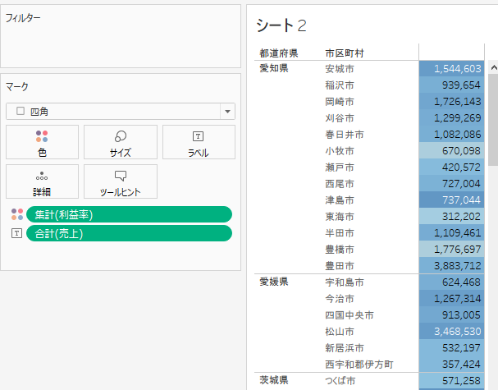The width and height of the screenshot is (498, 390).
Task: Click label T icon beside 合計(売上) pill
Action: click(17, 234)
